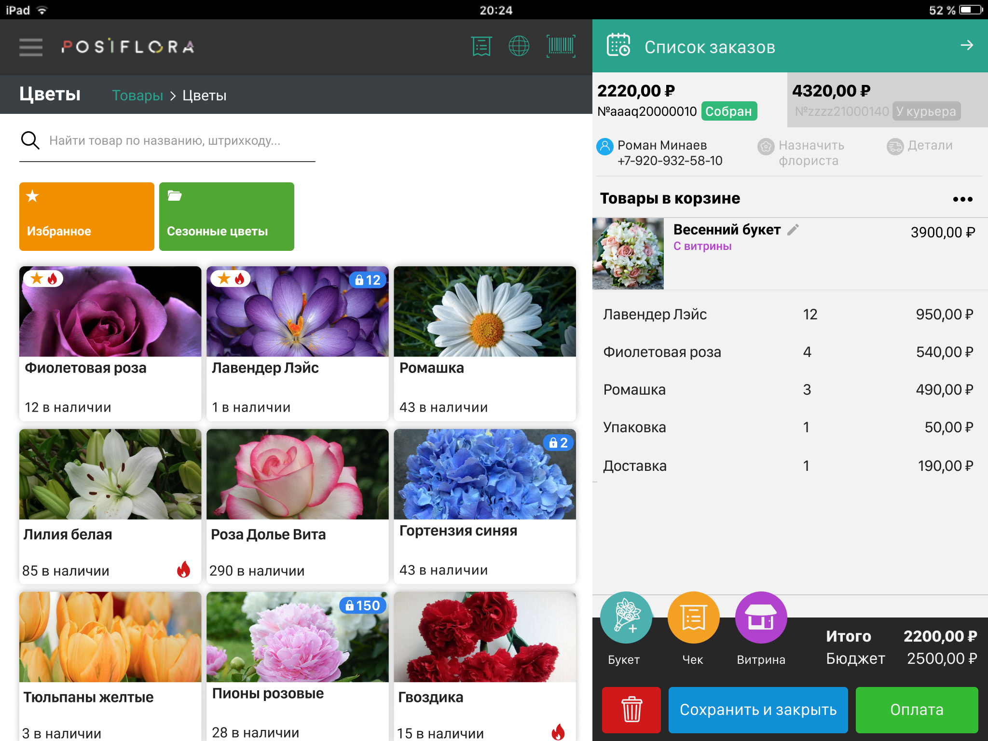This screenshot has width=988, height=741.
Task: Click the globe icon in header
Action: click(x=519, y=47)
